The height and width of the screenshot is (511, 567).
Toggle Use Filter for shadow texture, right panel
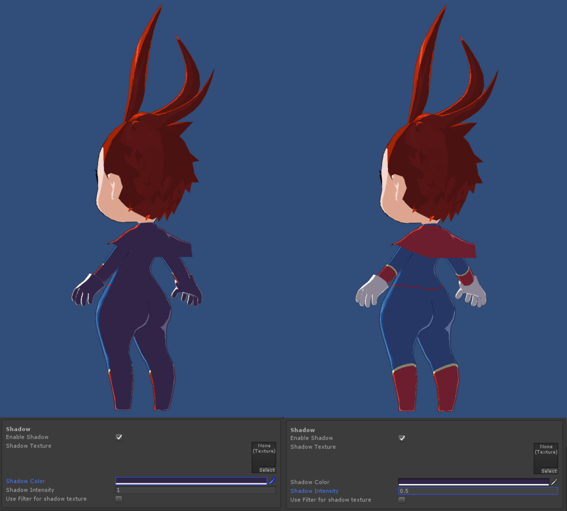tap(402, 500)
